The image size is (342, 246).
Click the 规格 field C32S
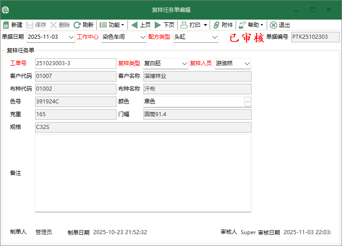(x=143, y=127)
